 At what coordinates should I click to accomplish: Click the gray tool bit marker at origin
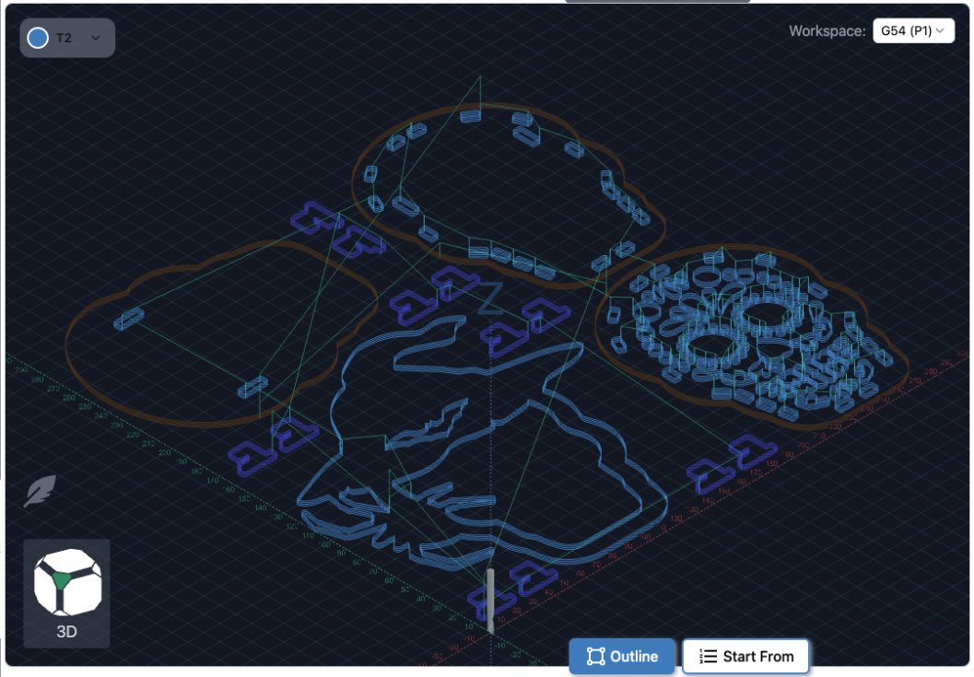(490, 599)
